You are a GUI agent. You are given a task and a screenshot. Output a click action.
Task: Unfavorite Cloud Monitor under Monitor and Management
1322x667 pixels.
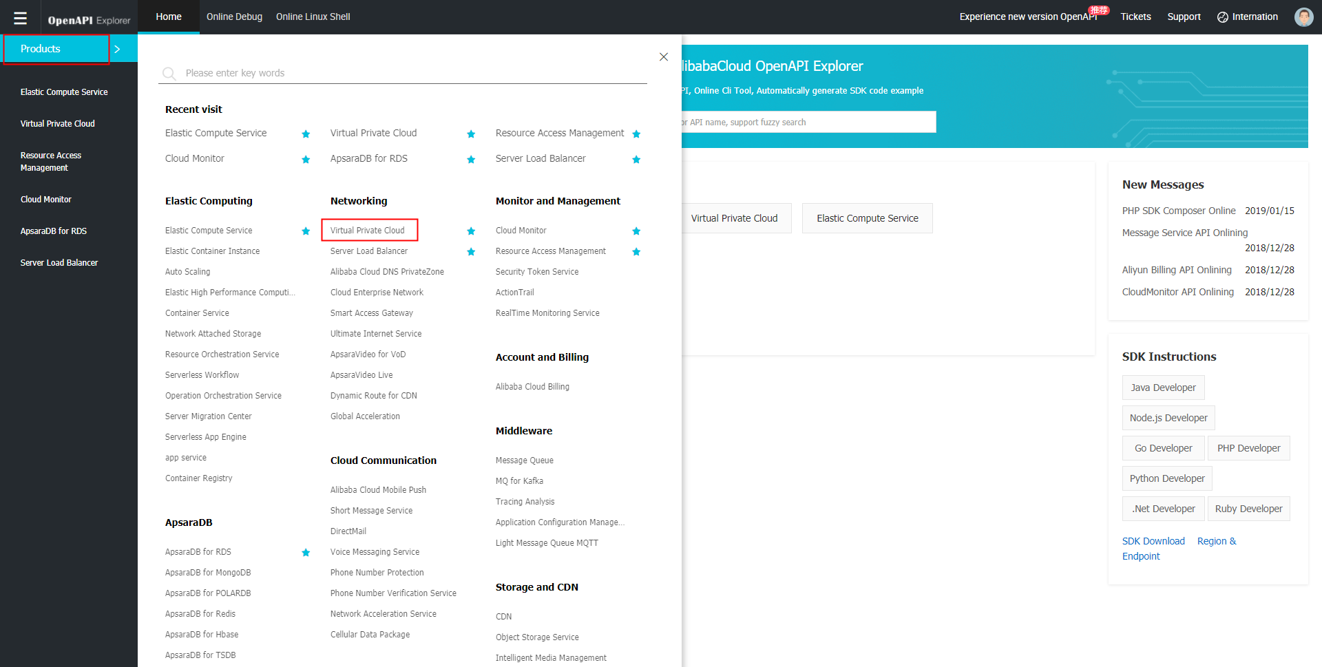[x=636, y=231]
